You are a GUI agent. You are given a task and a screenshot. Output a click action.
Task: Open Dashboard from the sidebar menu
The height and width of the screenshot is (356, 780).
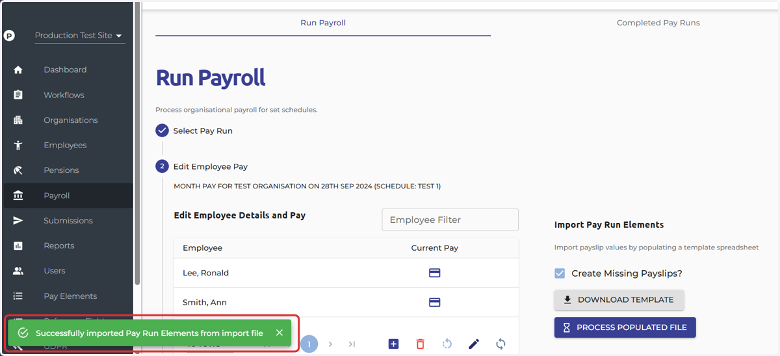click(65, 70)
